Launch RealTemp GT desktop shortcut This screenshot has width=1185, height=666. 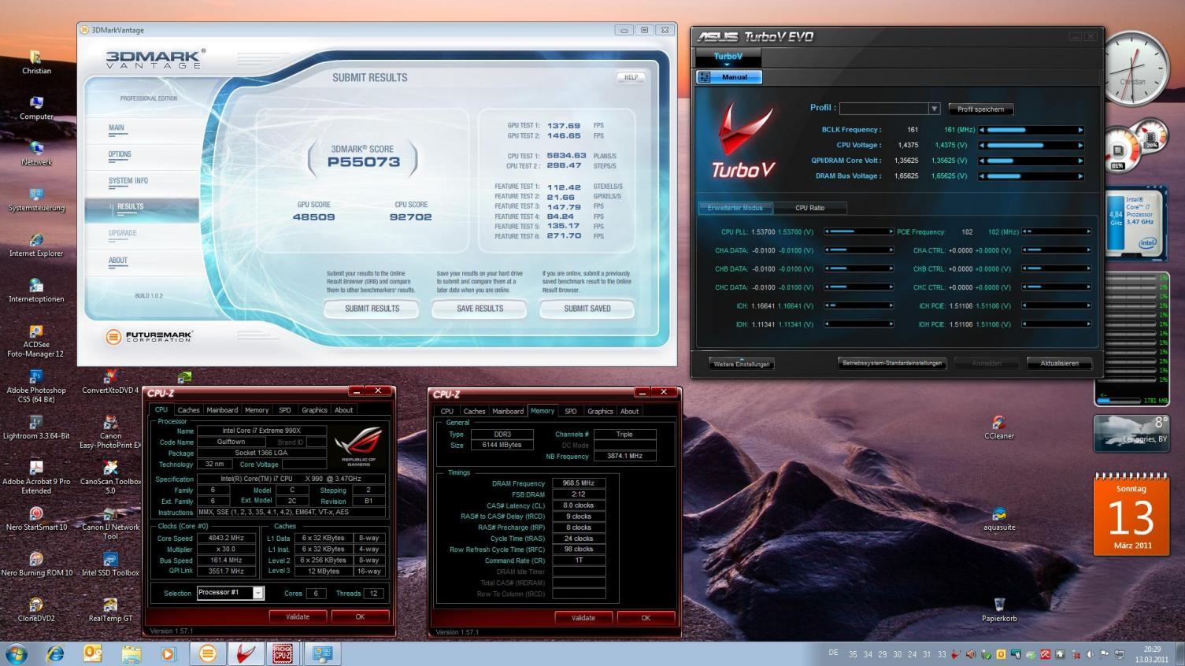tap(110, 610)
